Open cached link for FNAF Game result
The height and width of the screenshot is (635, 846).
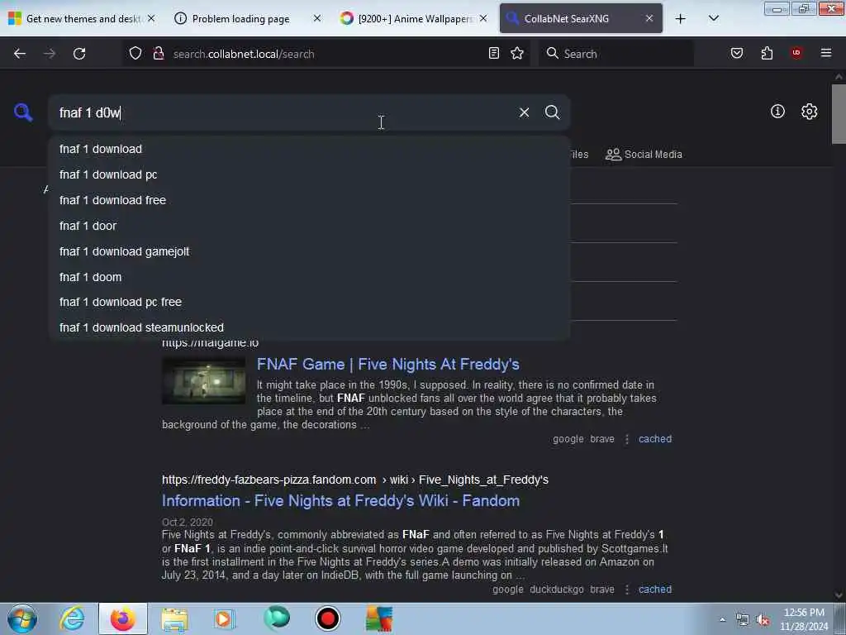pyautogui.click(x=655, y=439)
